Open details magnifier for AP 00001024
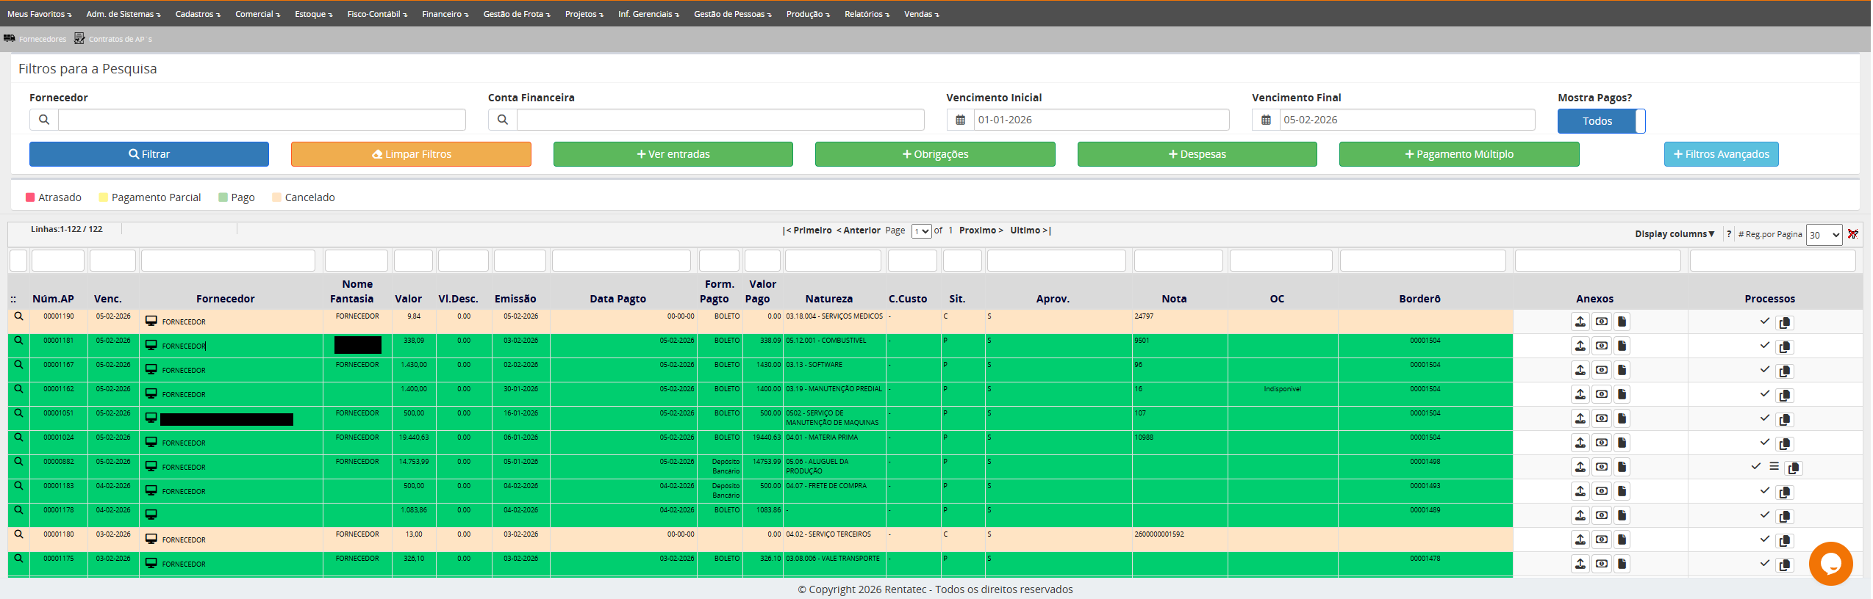This screenshot has height=599, width=1873. tap(19, 438)
